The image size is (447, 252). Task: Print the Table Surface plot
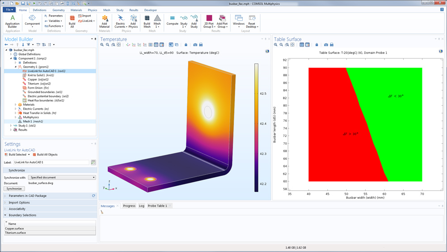pos(331,45)
